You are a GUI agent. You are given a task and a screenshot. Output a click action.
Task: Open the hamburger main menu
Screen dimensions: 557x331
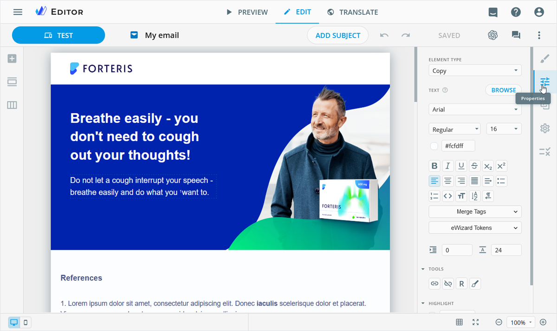[18, 12]
